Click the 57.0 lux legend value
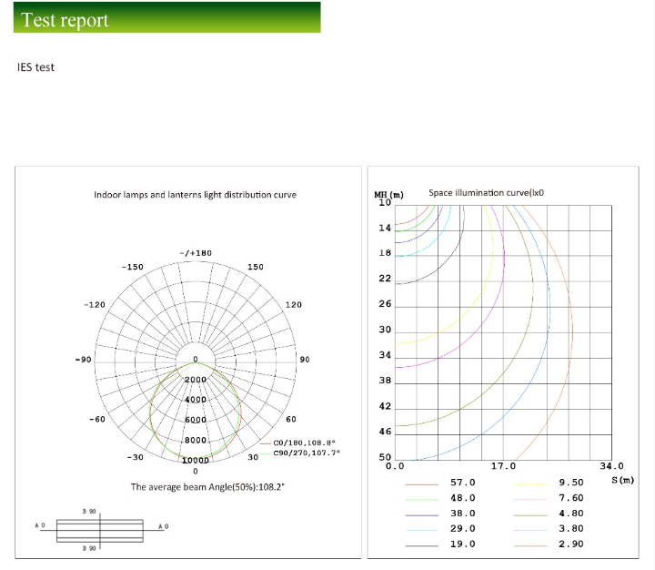This screenshot has height=570, width=655. coord(463,483)
